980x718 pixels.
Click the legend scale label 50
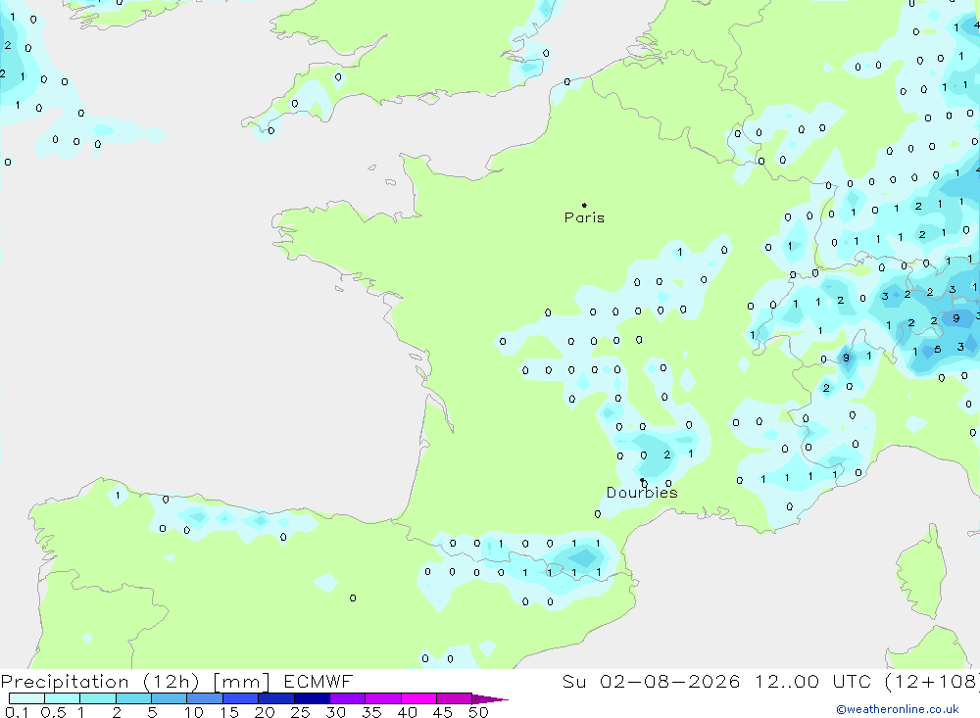pos(478,712)
